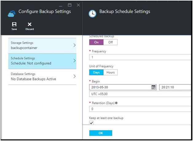The height and width of the screenshot is (141, 193).
Task: Expand Storage Settings chevron
Action: [x=74, y=46]
